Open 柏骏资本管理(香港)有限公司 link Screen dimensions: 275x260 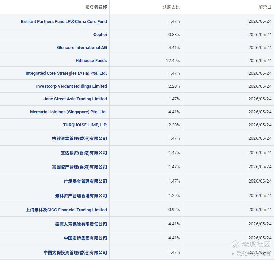[79, 139]
